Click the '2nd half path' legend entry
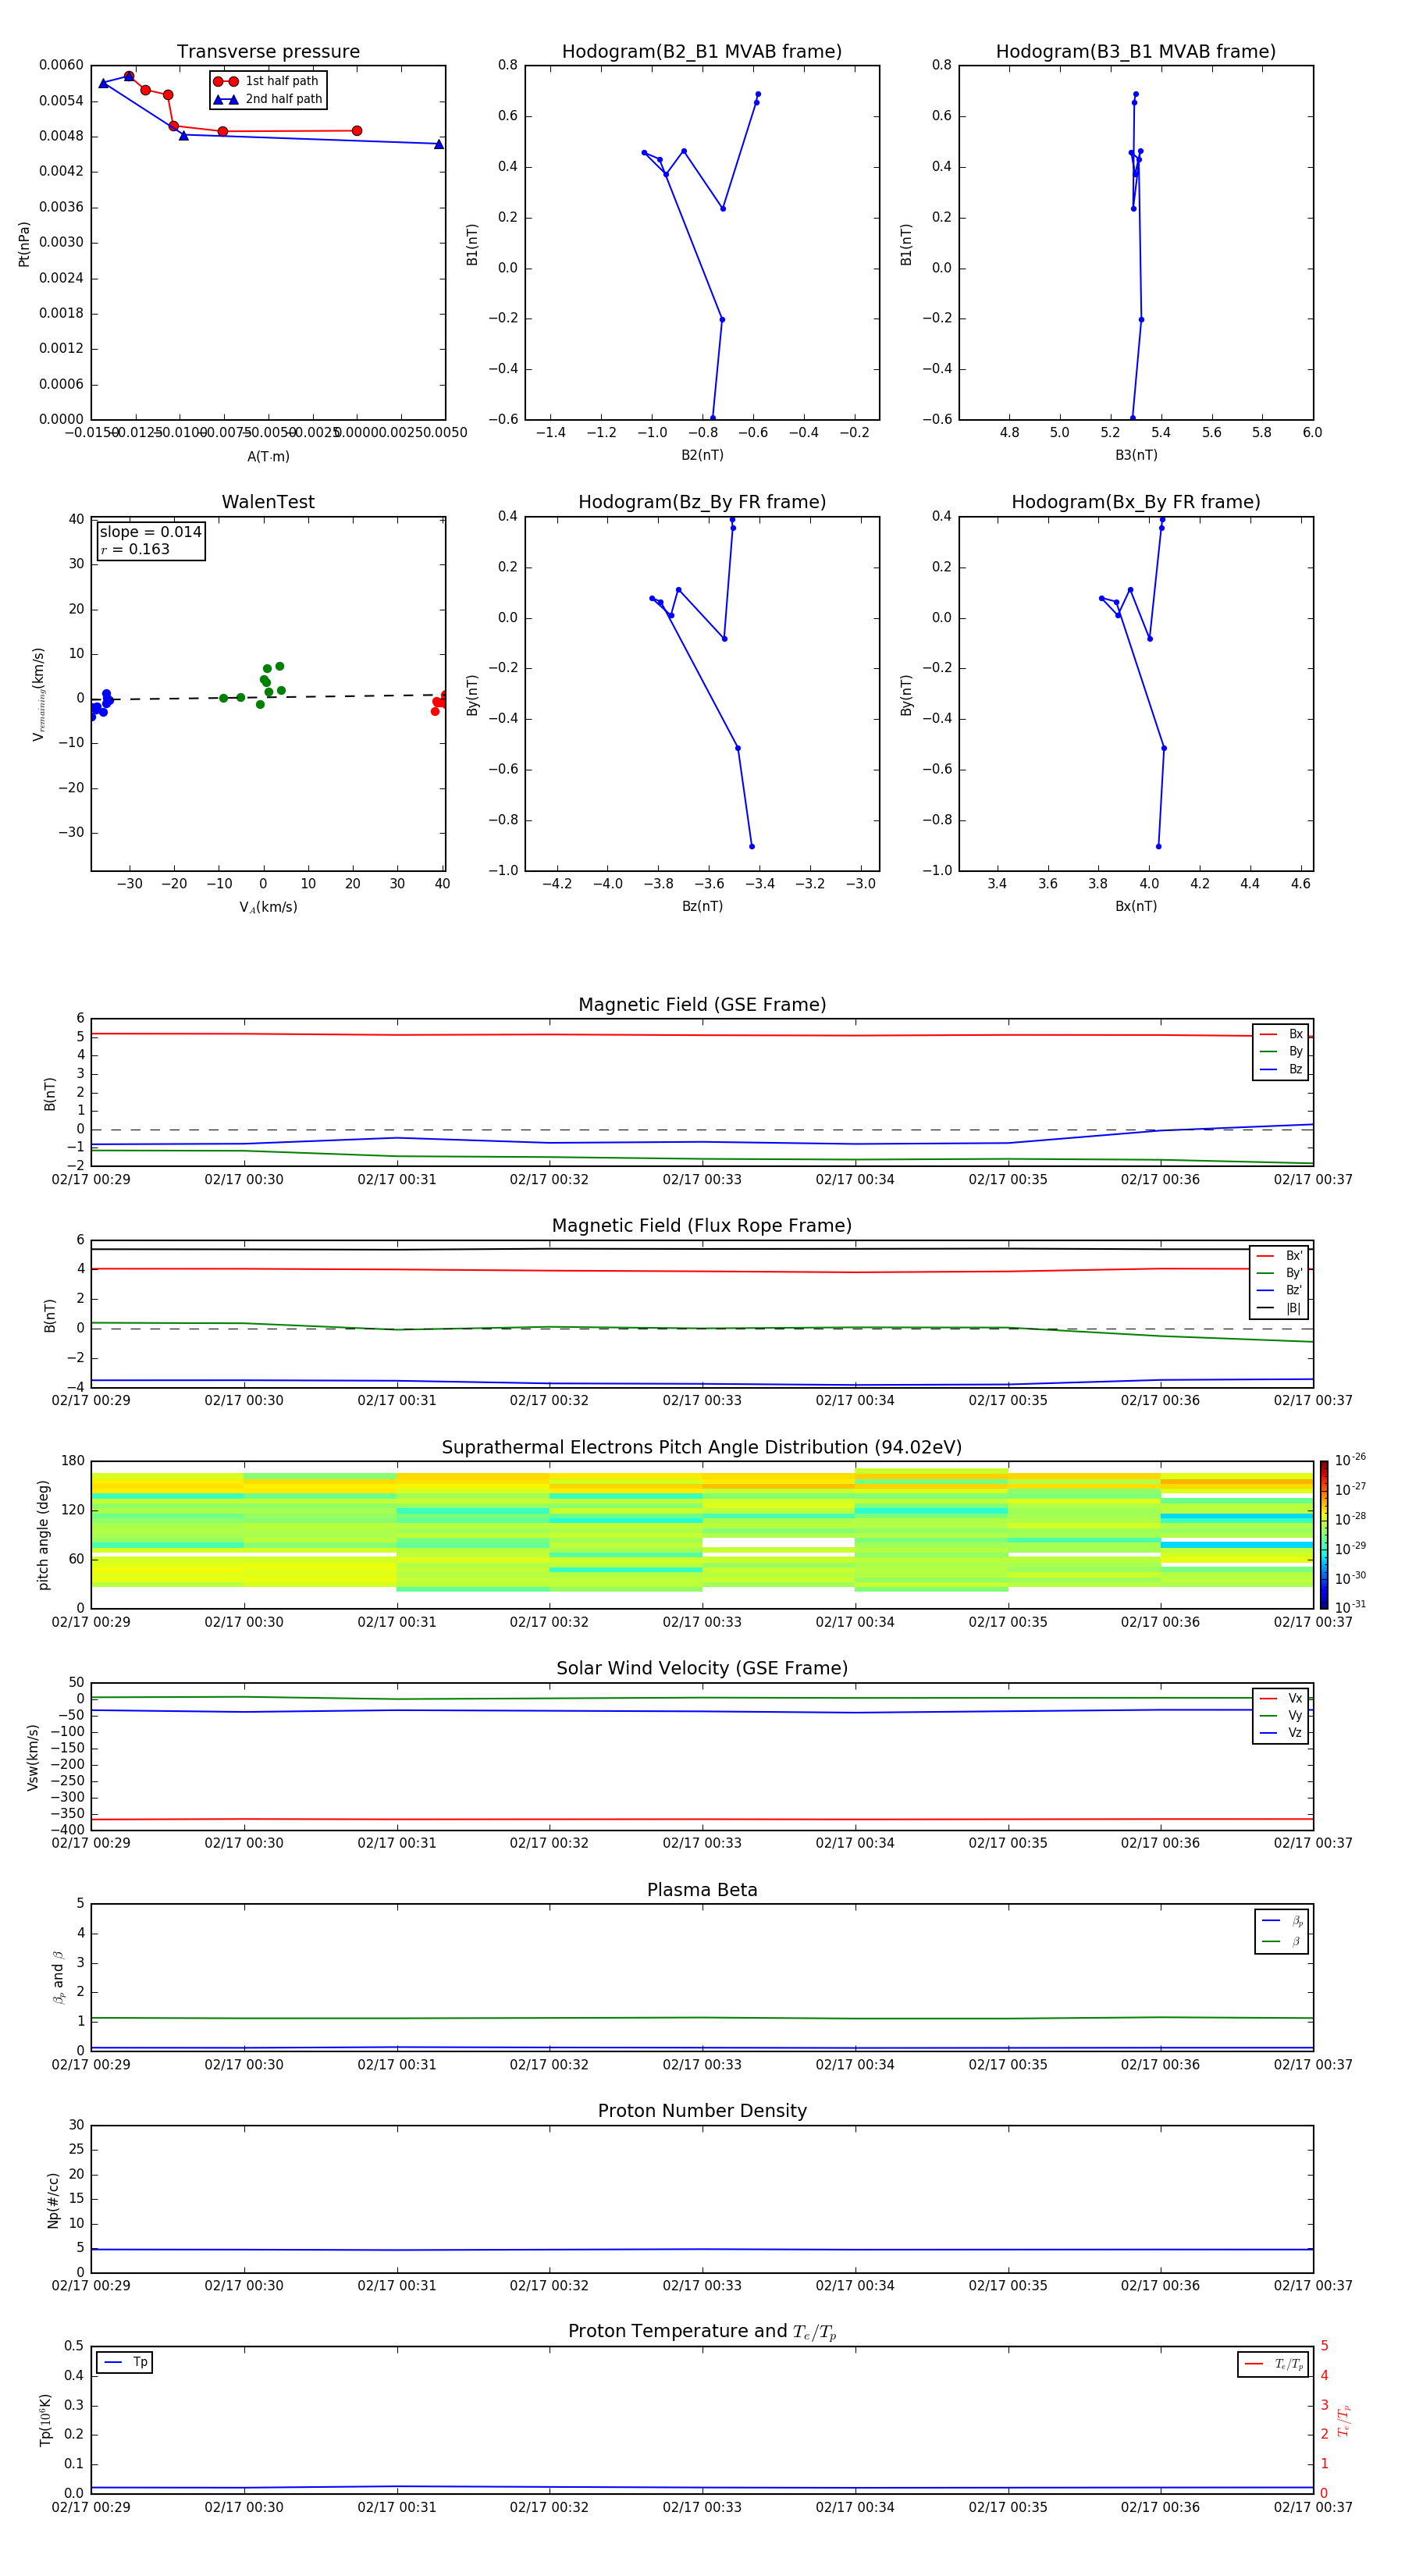Screen dimensions: 1405x2576 pyautogui.click(x=268, y=99)
